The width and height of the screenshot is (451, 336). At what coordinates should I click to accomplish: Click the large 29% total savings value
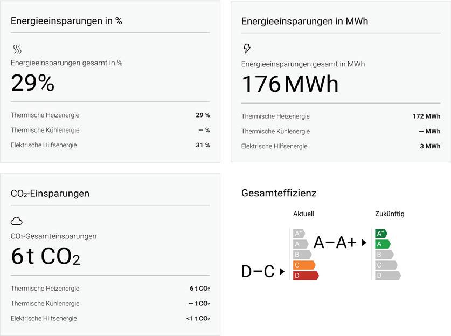(x=33, y=83)
